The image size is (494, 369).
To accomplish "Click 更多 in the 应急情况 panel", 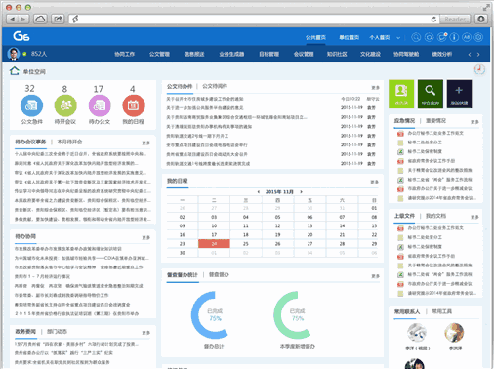I will click(x=474, y=122).
